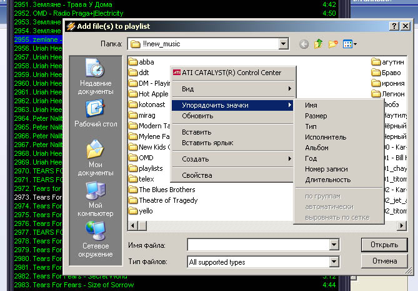The height and width of the screenshot is (291, 418).
Task: Open Недавние документы in places bar
Action: point(96,76)
